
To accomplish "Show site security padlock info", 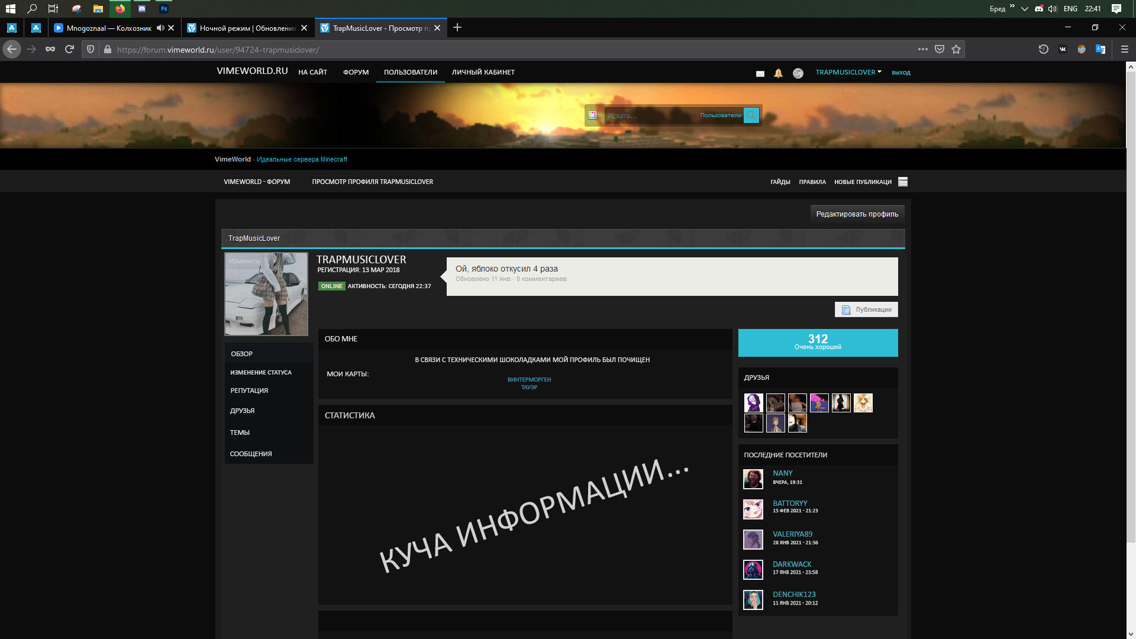I will 107,50.
